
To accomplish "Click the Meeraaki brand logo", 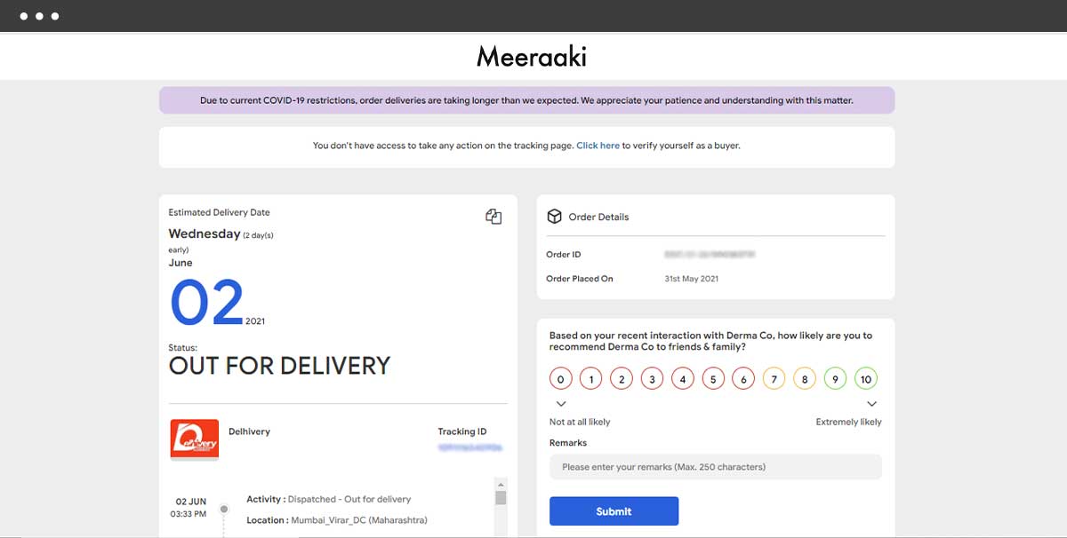I will coord(532,57).
